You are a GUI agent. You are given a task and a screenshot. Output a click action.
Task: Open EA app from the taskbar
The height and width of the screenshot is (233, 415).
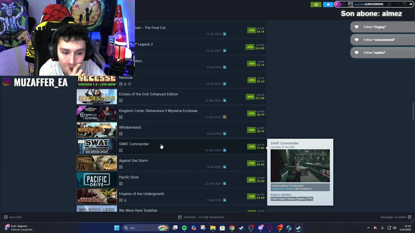[x=279, y=228]
